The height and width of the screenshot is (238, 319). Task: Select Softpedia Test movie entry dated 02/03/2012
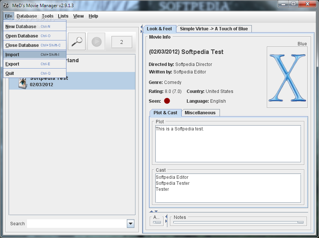pyautogui.click(x=72, y=81)
